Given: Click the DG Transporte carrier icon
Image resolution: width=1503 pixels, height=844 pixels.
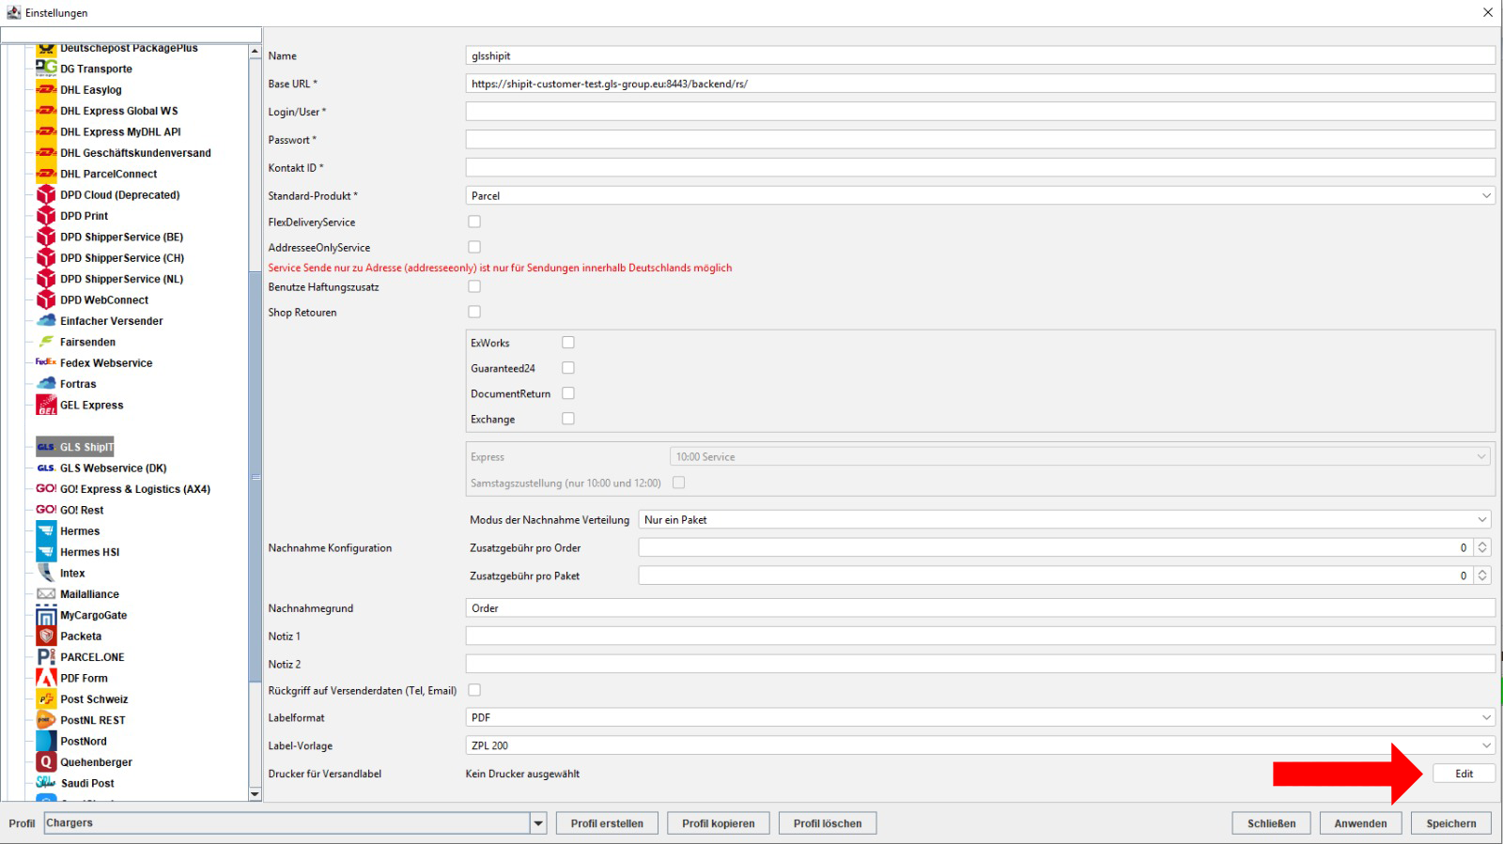Looking at the screenshot, I should (x=46, y=69).
